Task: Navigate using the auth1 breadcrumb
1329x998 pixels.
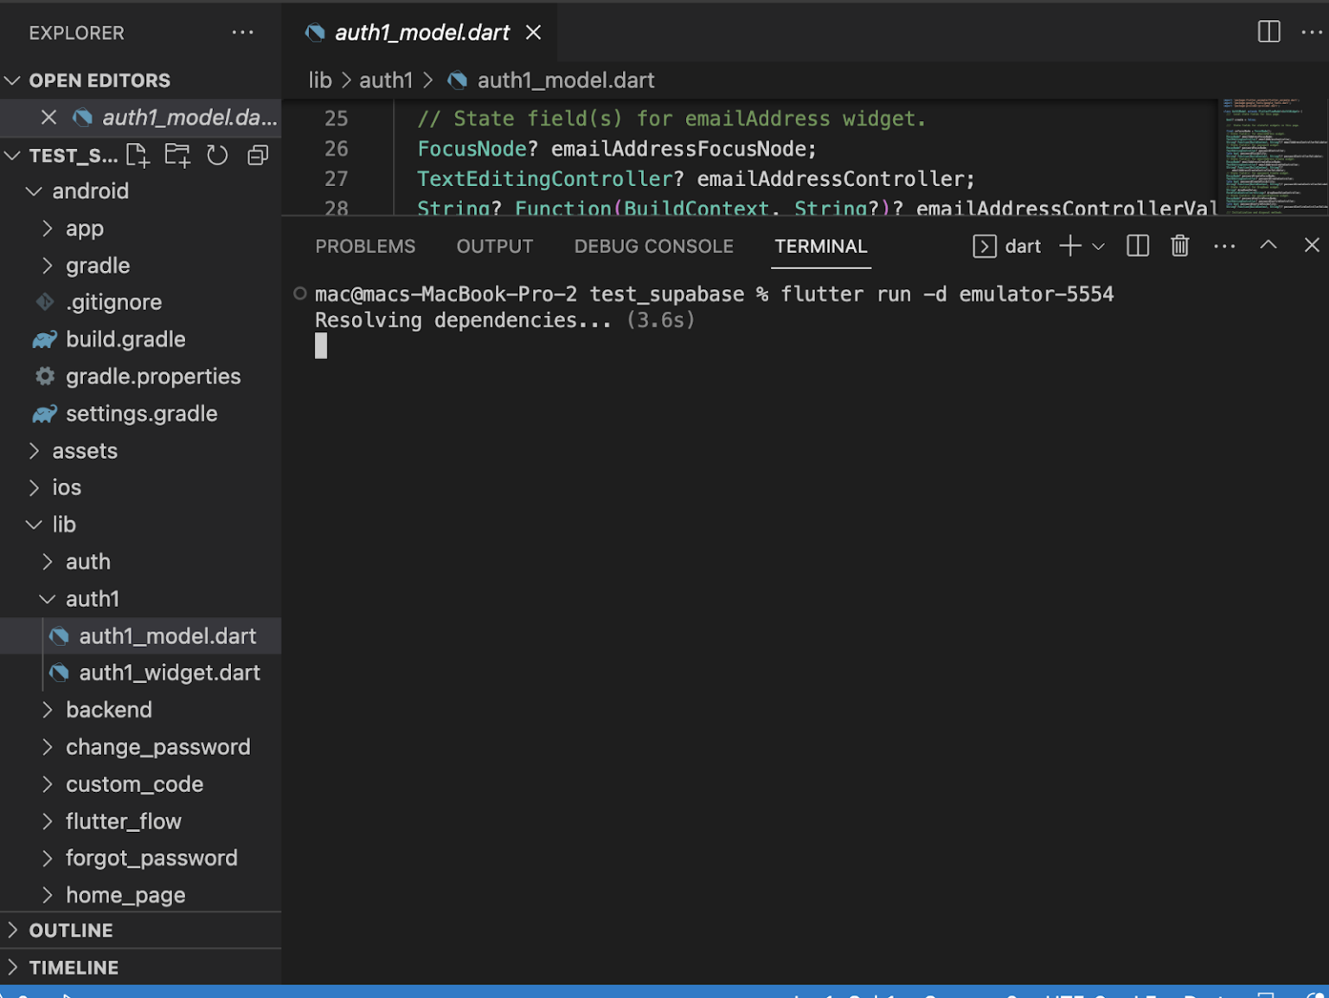Action: click(386, 80)
